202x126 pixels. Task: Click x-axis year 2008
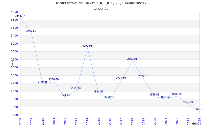(x=20, y=121)
